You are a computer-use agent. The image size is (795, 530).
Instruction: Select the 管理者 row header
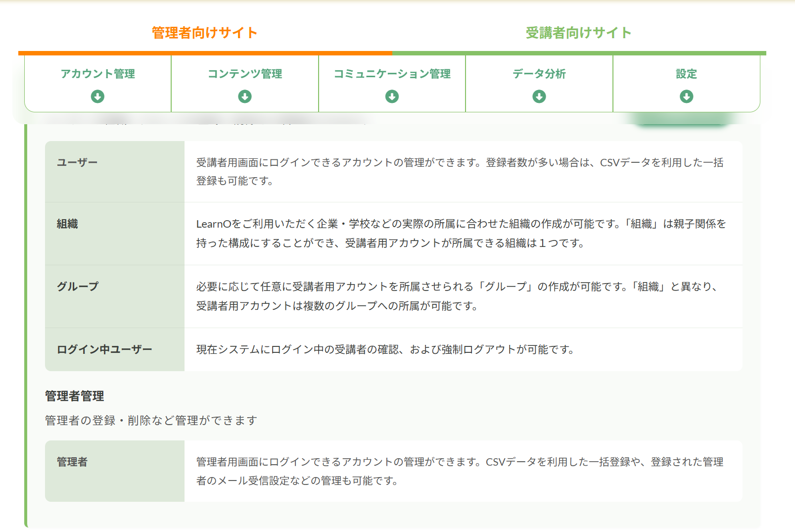[x=115, y=471]
